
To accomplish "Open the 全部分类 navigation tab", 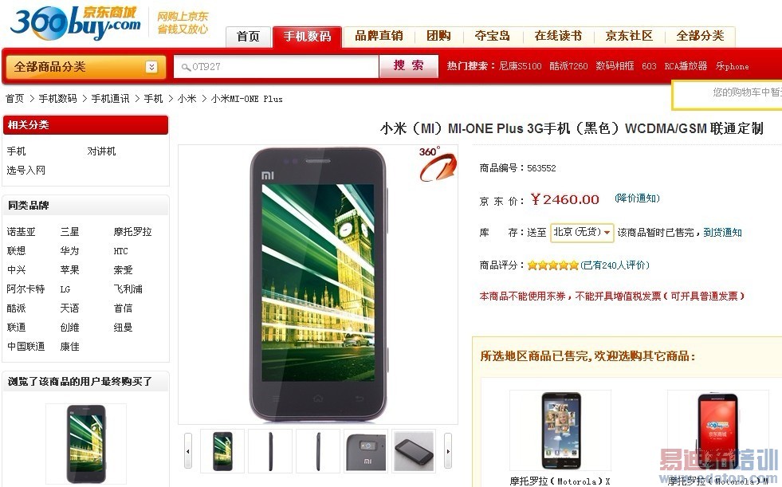I will [700, 36].
